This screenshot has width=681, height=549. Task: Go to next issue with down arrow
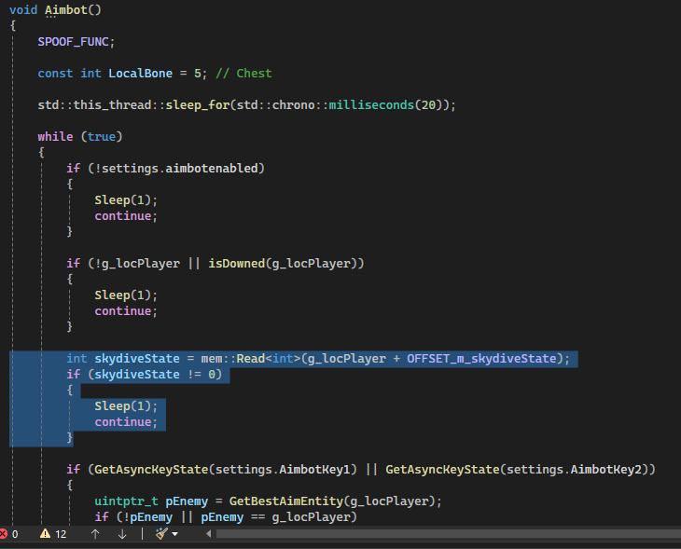tap(122, 534)
